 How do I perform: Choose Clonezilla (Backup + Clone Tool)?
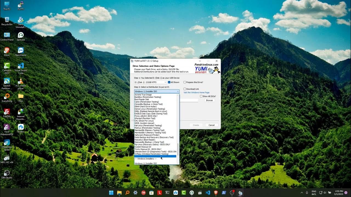pyautogui.click(x=155, y=104)
